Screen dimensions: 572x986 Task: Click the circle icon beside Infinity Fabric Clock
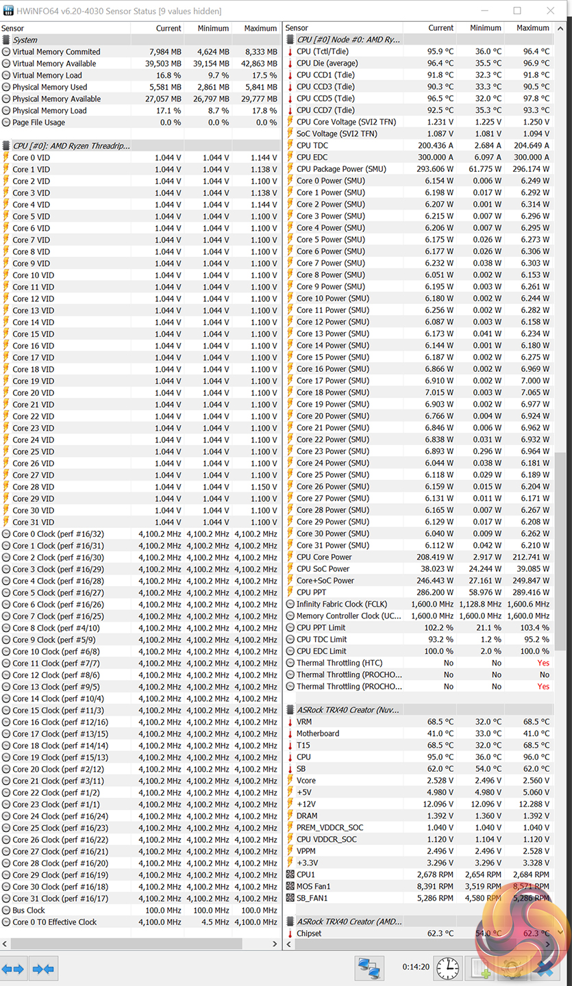click(x=290, y=605)
